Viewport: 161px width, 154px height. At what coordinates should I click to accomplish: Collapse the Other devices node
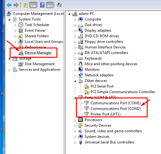tap(75, 81)
